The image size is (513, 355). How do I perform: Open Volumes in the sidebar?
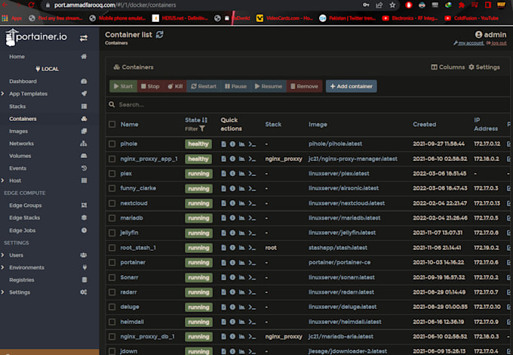pyautogui.click(x=20, y=156)
